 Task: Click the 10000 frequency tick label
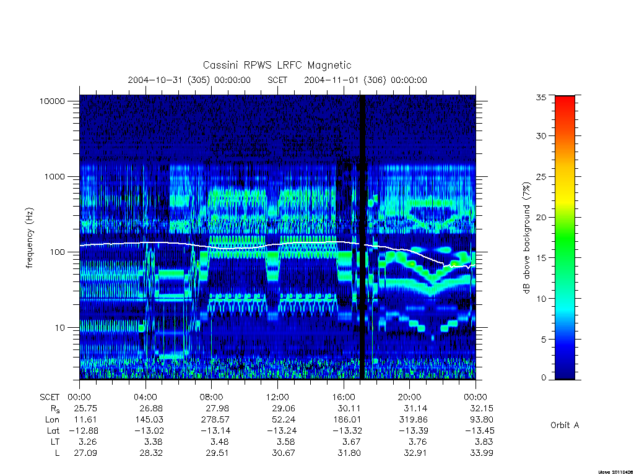[x=52, y=101]
